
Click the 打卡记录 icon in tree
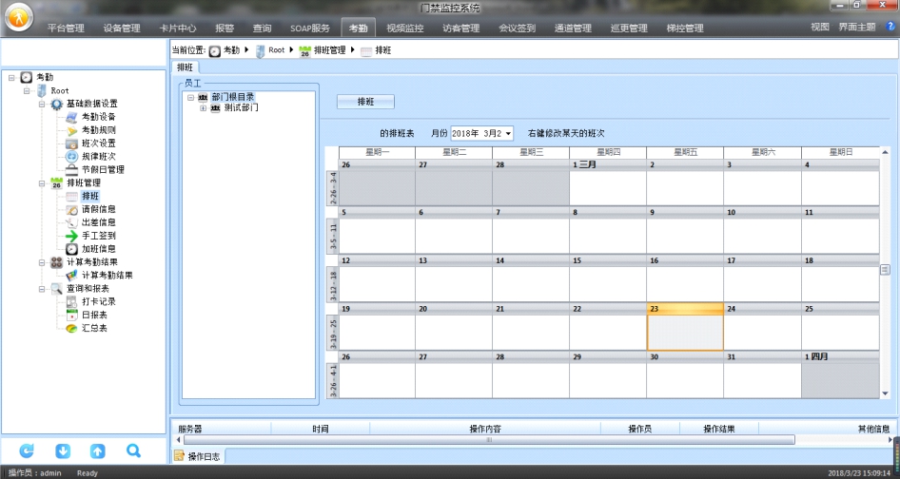71,301
